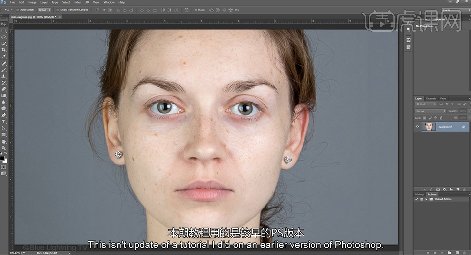The height and width of the screenshot is (255, 471).
Task: Select the Rectangular Marquee tool
Action: click(4, 30)
